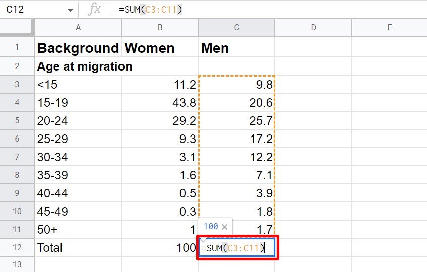Select row 1 header
This screenshot has height=272, width=427.
(x=17, y=47)
